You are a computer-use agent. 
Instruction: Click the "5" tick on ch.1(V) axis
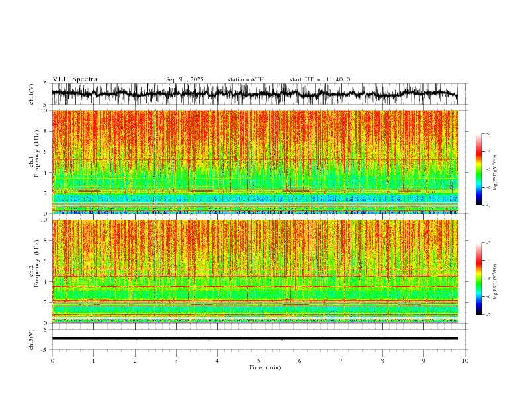coord(45,83)
